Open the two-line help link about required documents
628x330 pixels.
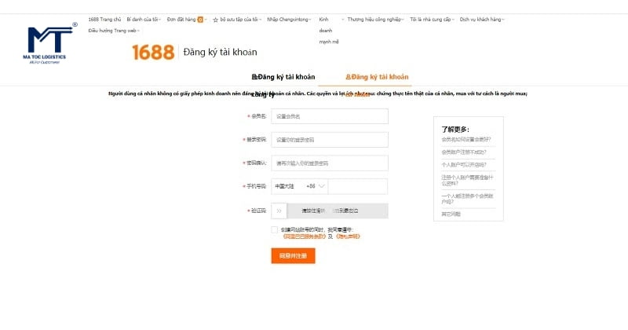pyautogui.click(x=467, y=181)
